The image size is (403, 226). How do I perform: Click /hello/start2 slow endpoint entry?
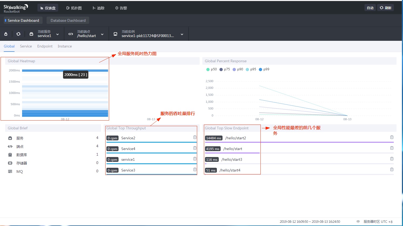pyautogui.click(x=235, y=138)
